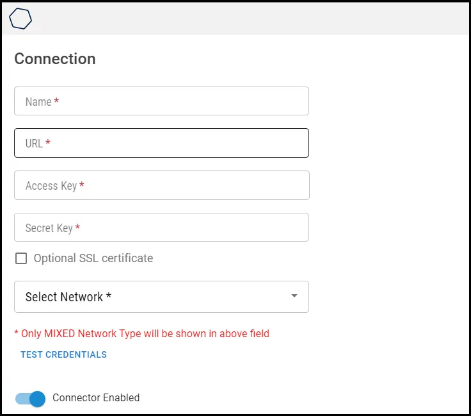Select the Access Key text box
This screenshot has height=416, width=471.
coord(162,185)
